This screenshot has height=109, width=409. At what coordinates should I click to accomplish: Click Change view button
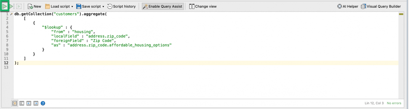click(203, 6)
